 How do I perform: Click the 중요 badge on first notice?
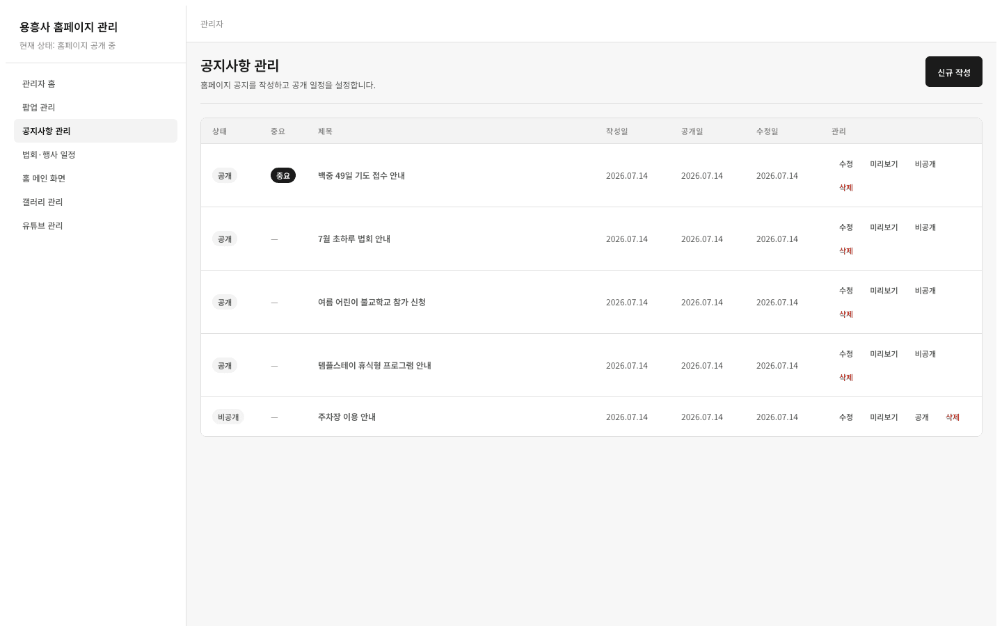(x=283, y=176)
